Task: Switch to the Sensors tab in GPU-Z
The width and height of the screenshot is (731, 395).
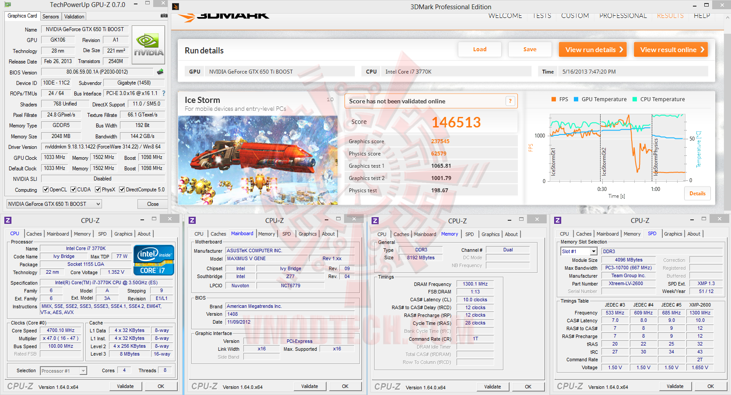Action: click(x=51, y=17)
